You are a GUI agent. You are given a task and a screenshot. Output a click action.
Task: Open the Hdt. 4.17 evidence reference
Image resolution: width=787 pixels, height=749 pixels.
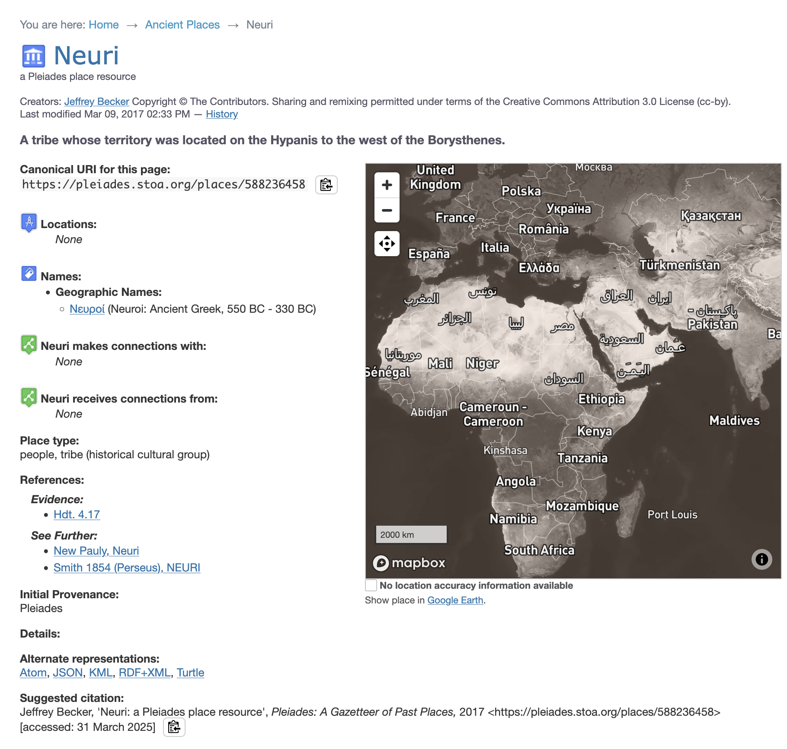(77, 514)
